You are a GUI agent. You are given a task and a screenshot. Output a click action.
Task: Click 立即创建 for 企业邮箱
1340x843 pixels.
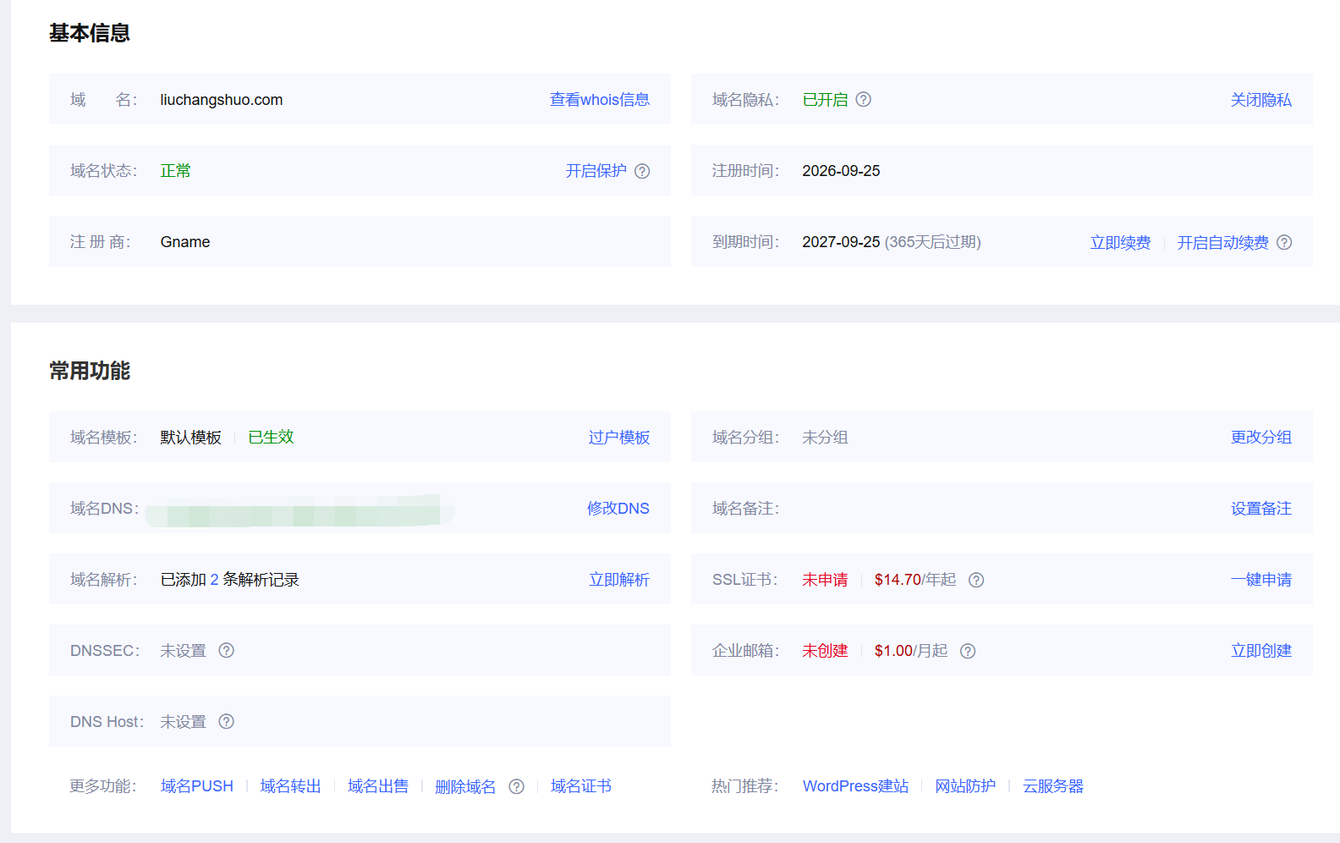click(x=1260, y=650)
